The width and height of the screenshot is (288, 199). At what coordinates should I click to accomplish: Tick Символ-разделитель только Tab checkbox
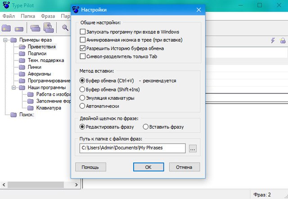click(x=82, y=56)
